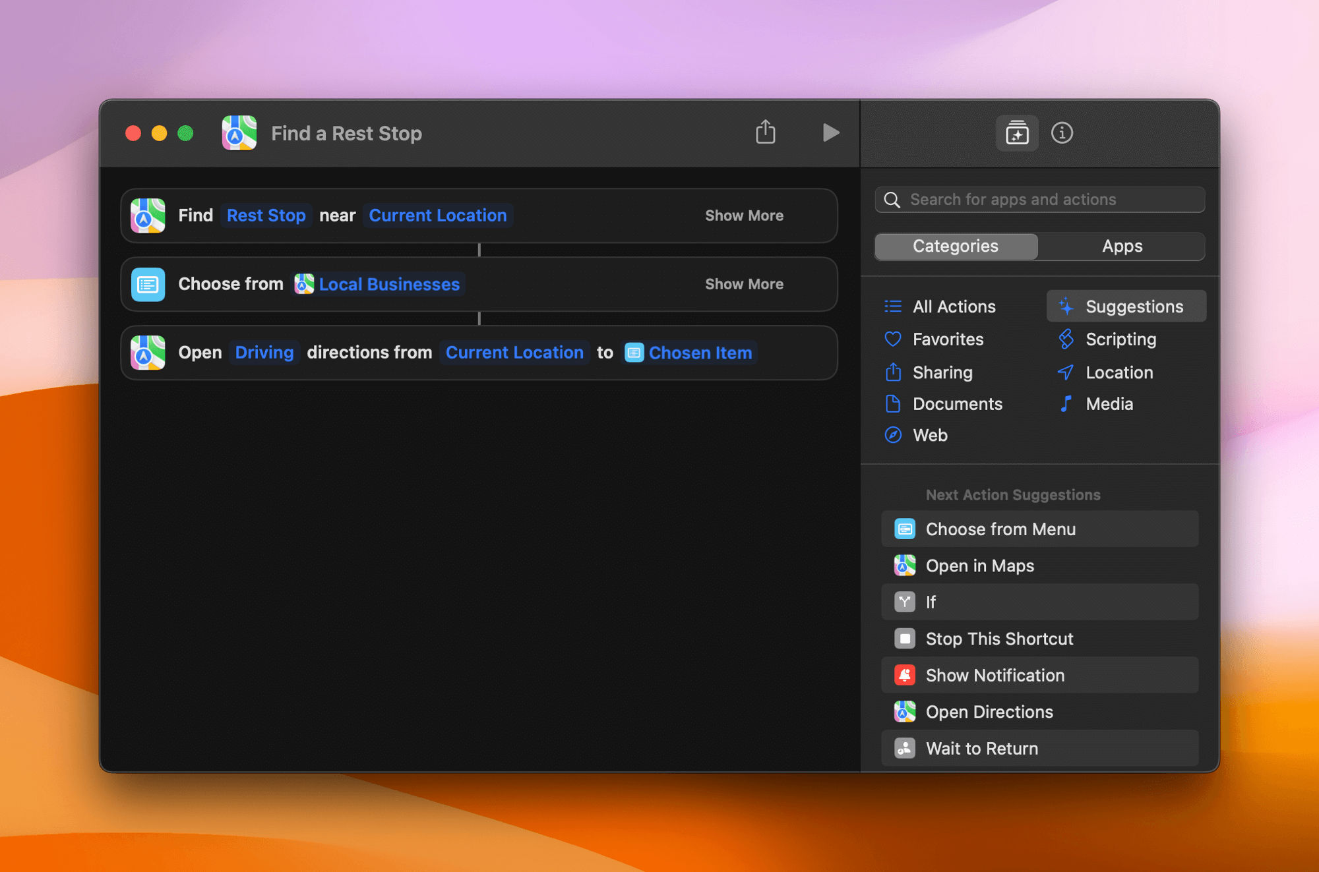Select the Favorites category

948,339
